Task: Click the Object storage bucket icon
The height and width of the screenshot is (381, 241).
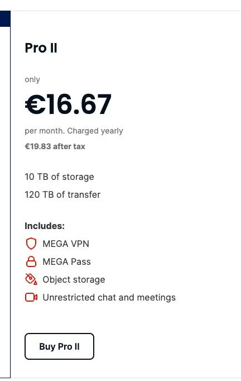Action: pos(31,279)
